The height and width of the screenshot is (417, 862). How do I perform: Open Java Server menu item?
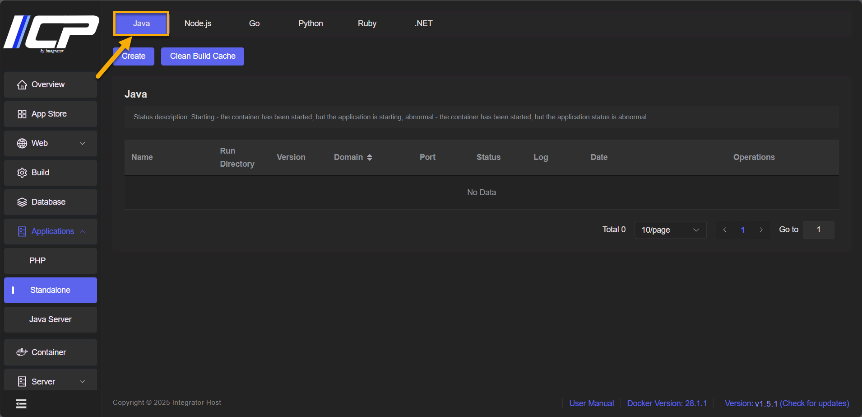(51, 320)
